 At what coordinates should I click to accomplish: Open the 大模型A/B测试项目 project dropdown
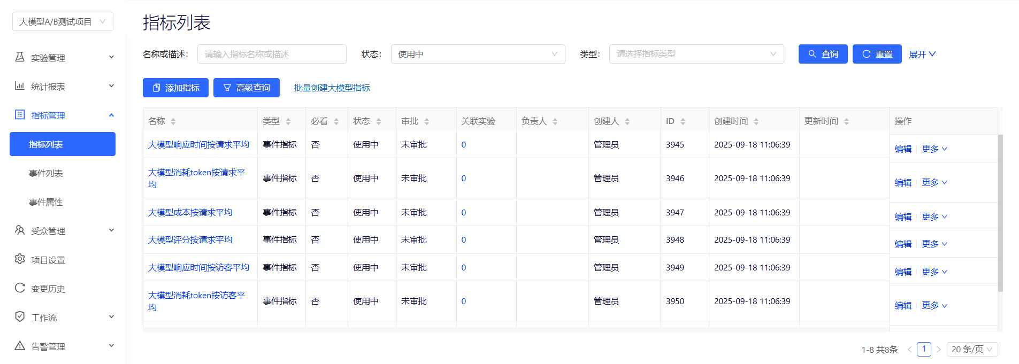63,21
